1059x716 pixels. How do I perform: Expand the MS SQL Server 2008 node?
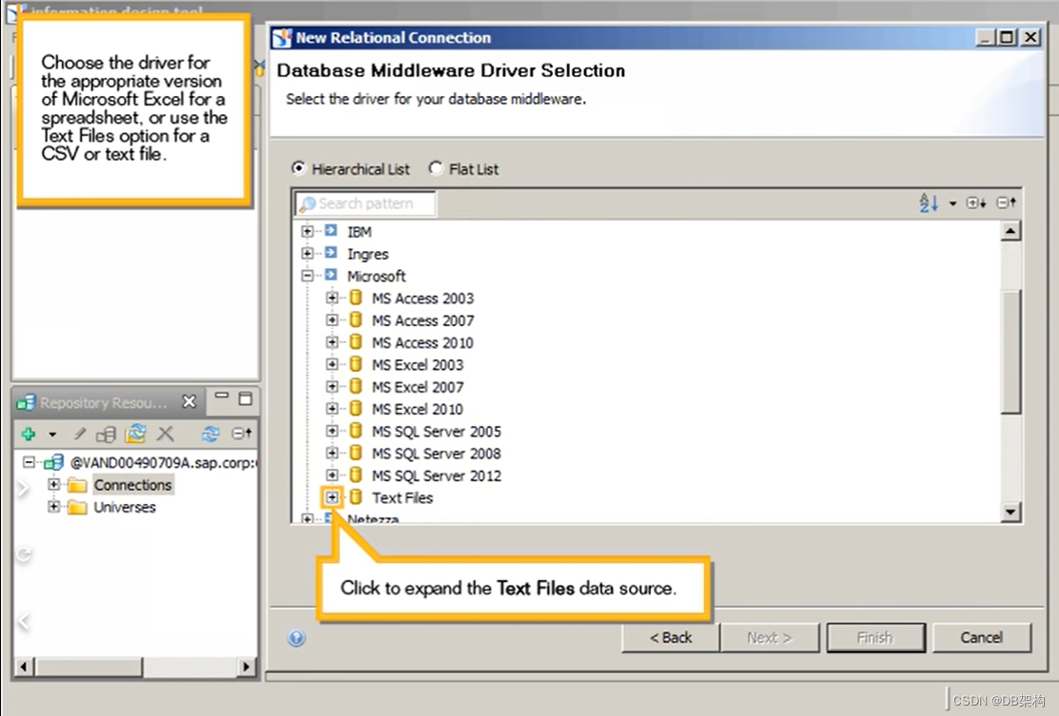point(332,453)
